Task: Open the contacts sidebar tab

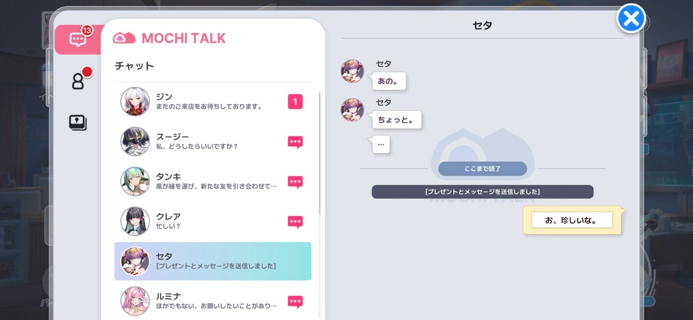Action: pyautogui.click(x=78, y=81)
